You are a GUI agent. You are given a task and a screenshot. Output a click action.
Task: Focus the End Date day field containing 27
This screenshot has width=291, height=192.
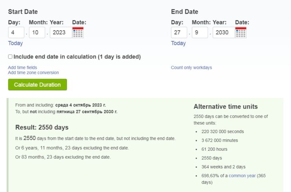click(x=179, y=33)
